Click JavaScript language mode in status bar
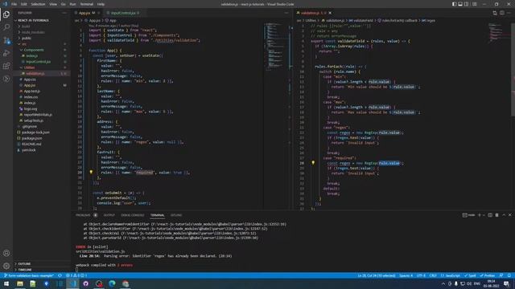Screen dimensions: 515x289 coord(451,275)
